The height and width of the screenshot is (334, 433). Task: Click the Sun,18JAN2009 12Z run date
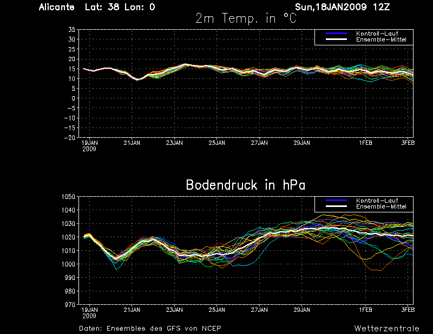[342, 7]
